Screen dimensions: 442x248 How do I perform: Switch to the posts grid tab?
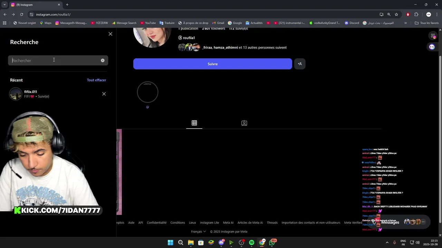[194, 123]
